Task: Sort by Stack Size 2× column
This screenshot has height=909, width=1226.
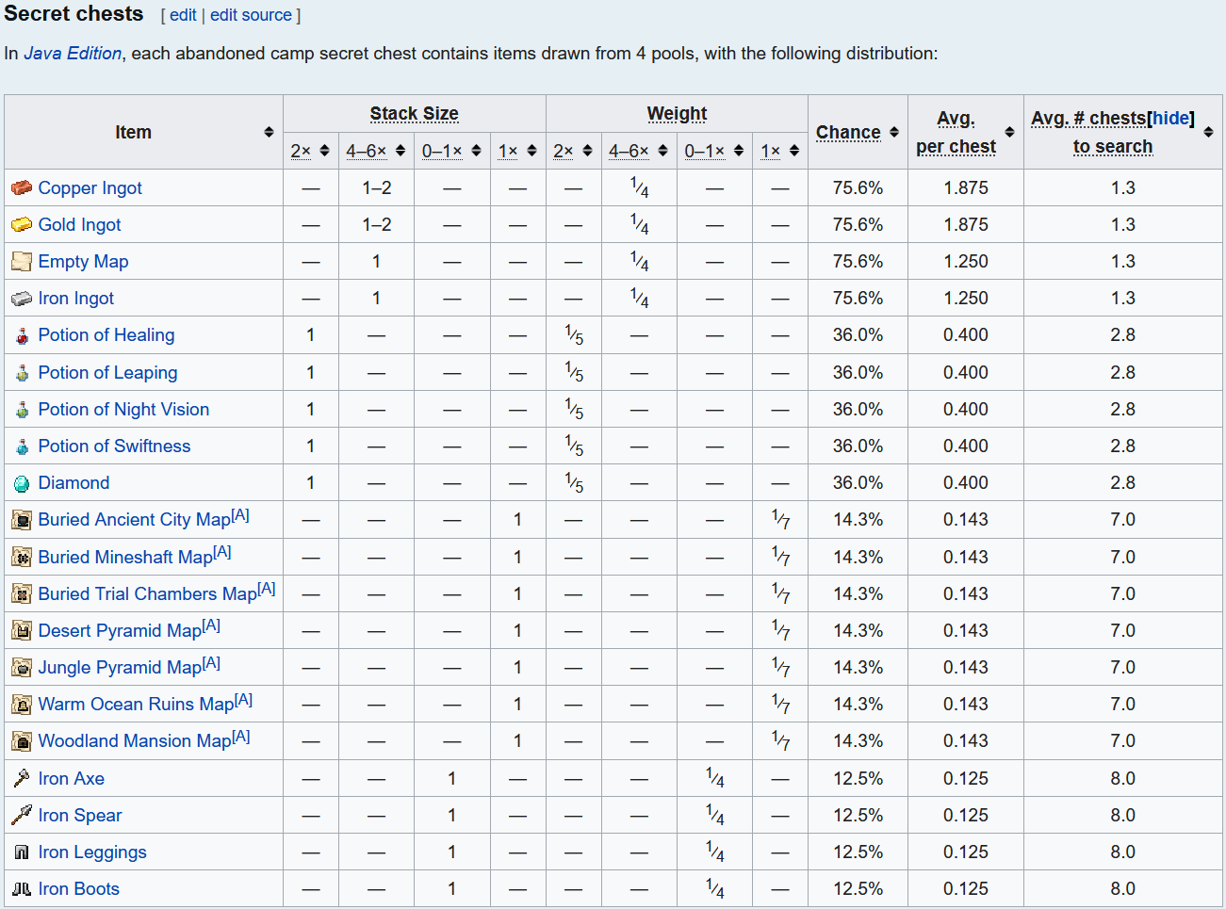Action: (x=324, y=151)
